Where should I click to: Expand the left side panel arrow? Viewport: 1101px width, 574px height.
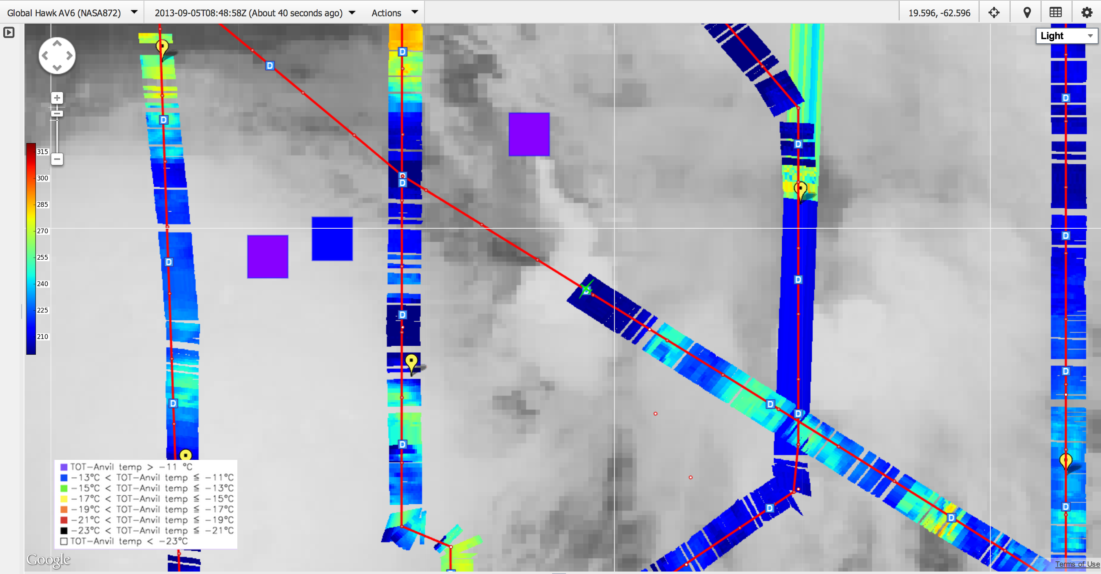[x=9, y=33]
